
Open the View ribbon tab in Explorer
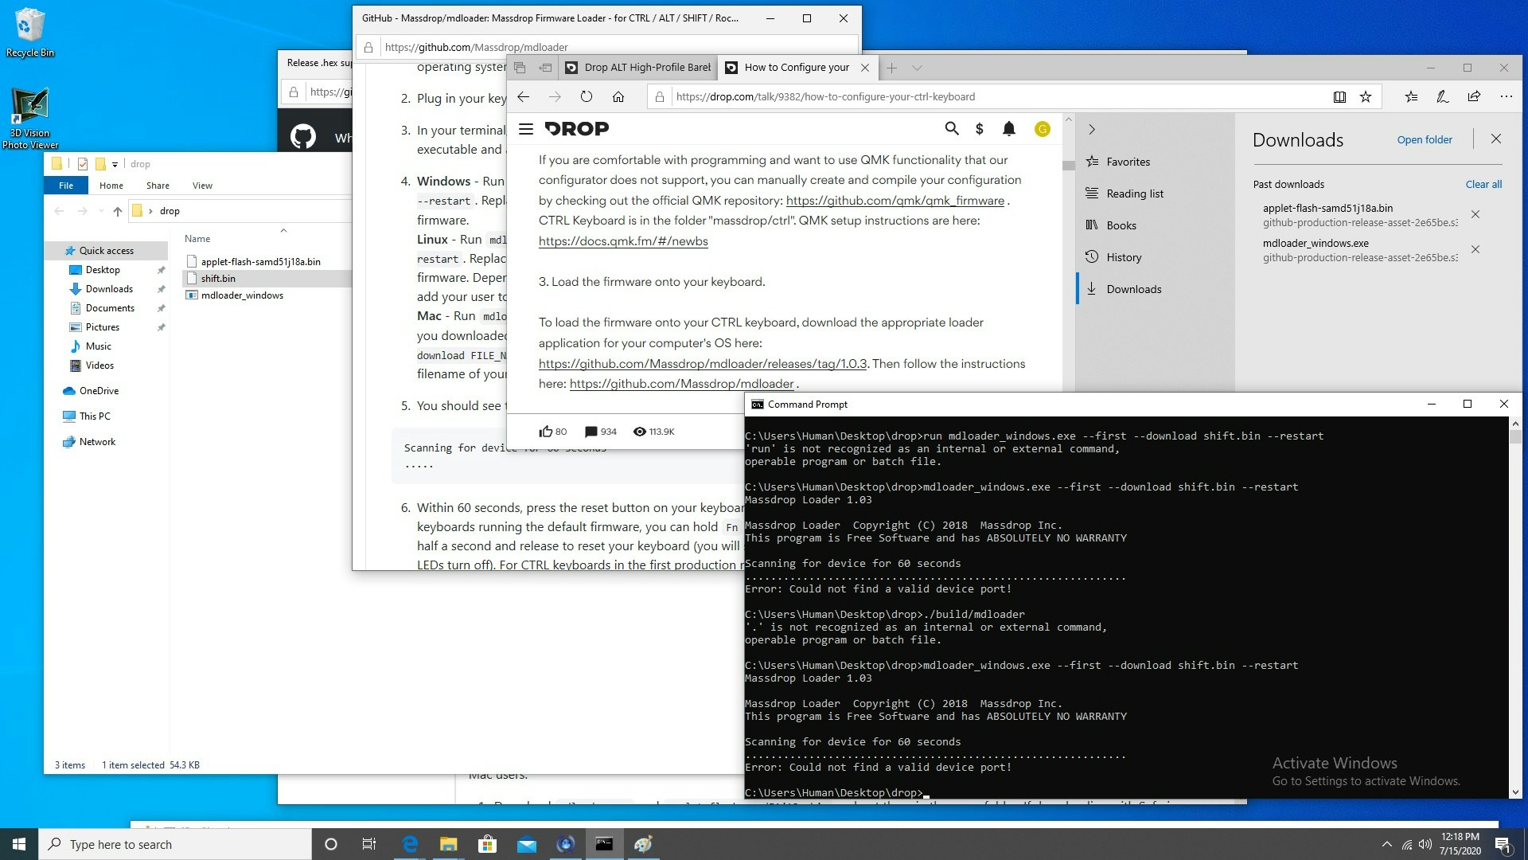click(202, 186)
